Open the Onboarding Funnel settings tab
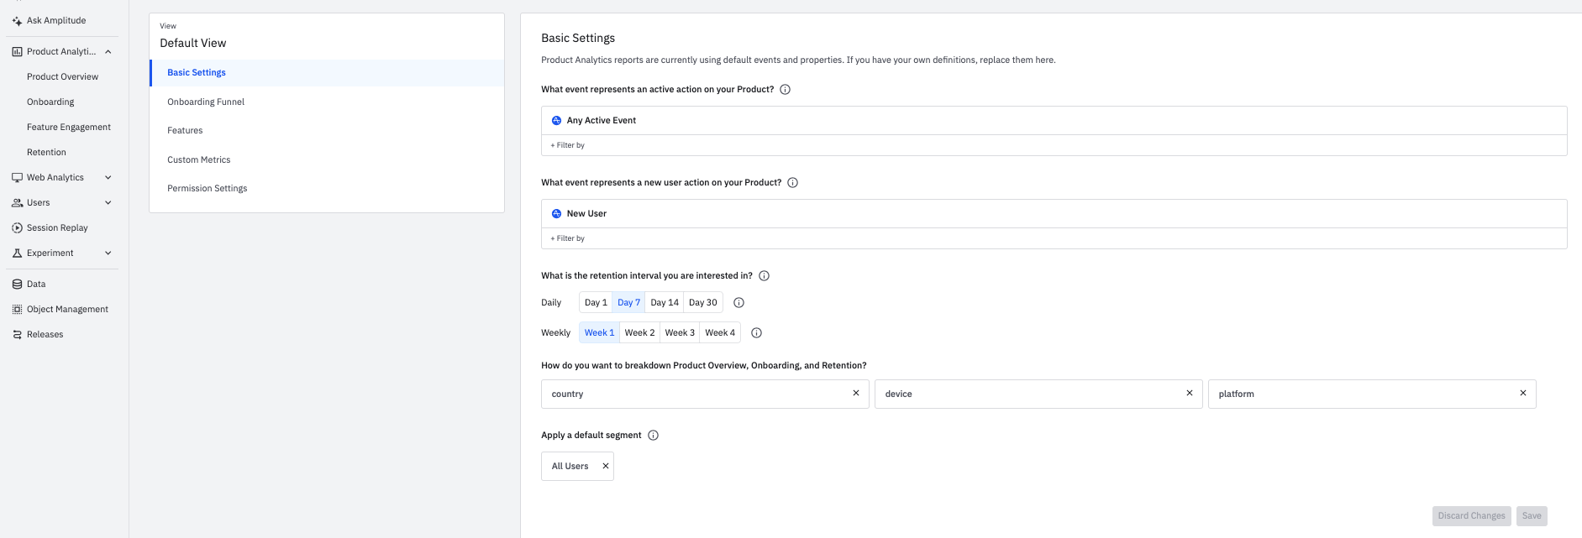The width and height of the screenshot is (1582, 538). point(206,102)
